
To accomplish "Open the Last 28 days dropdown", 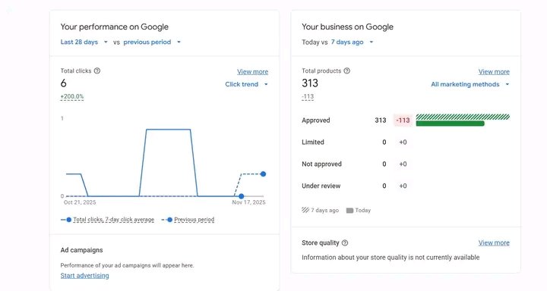I will tap(84, 42).
